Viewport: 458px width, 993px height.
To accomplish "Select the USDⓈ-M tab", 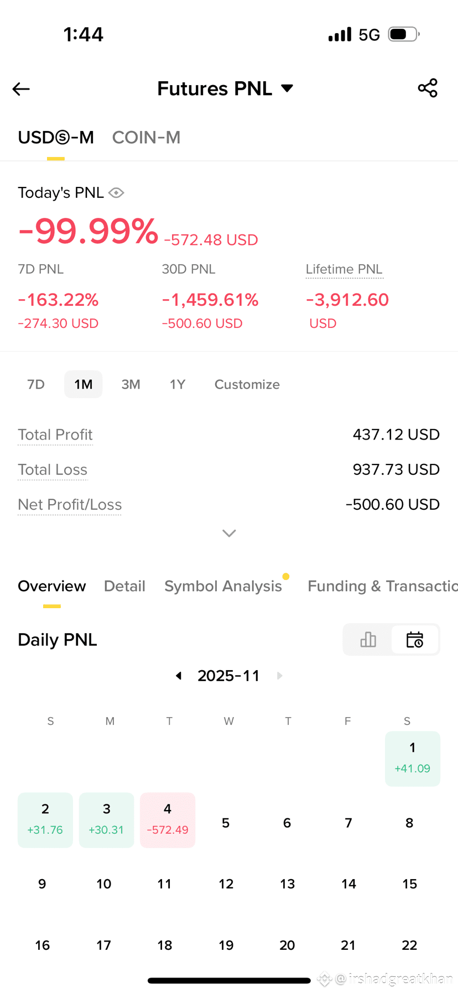I will click(56, 138).
